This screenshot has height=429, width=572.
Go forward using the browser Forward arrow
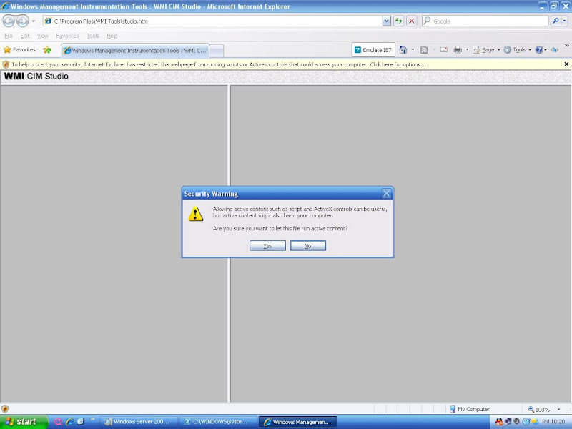click(22, 21)
